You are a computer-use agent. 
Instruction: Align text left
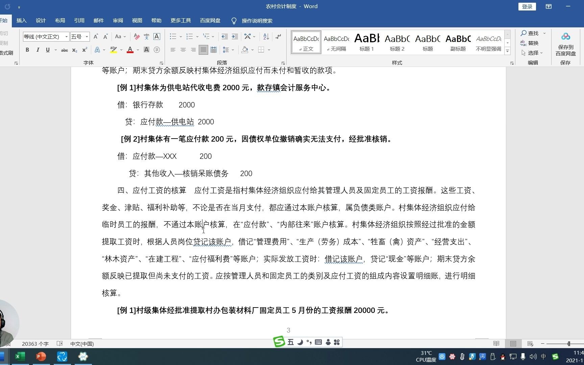(173, 50)
